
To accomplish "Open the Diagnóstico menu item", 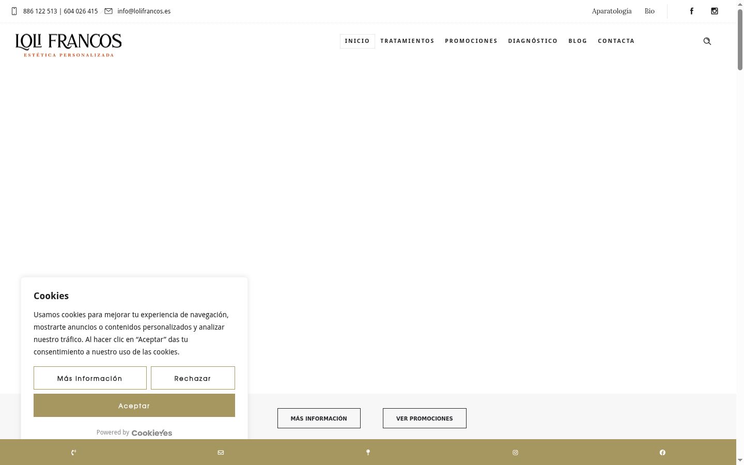I will click(x=533, y=41).
